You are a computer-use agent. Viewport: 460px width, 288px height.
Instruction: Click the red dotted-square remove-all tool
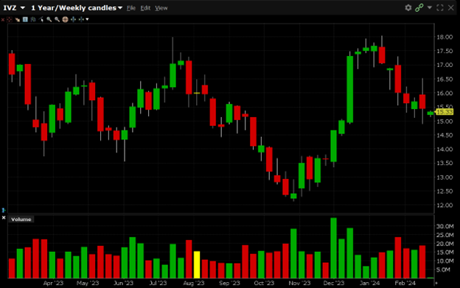(10, 19)
